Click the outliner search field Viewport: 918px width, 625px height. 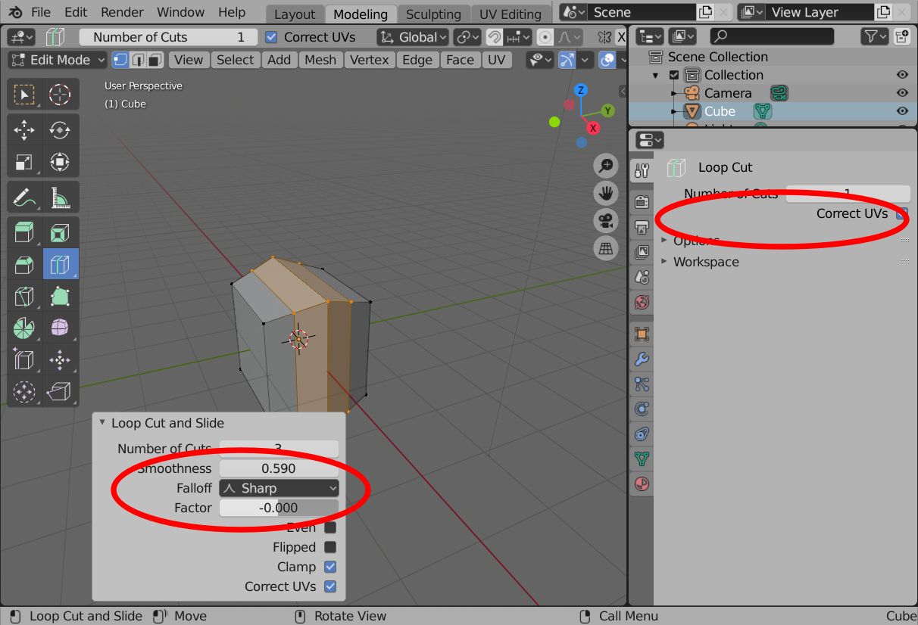772,36
